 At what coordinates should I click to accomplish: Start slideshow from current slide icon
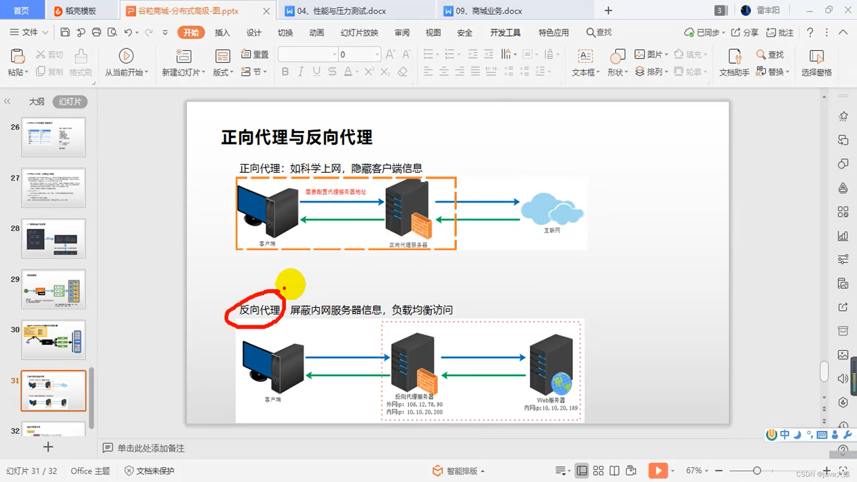pyautogui.click(x=126, y=56)
